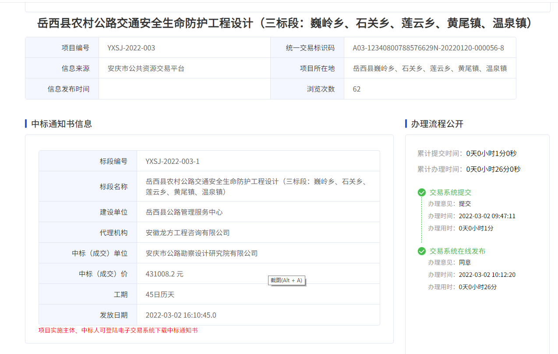Click the agency name 安徽龙方工程咨询有限公司
558x354 pixels.
tap(187, 233)
